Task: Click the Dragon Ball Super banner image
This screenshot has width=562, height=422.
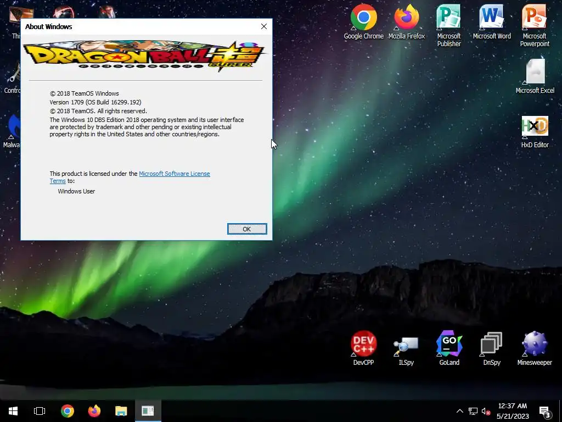Action: pos(145,57)
